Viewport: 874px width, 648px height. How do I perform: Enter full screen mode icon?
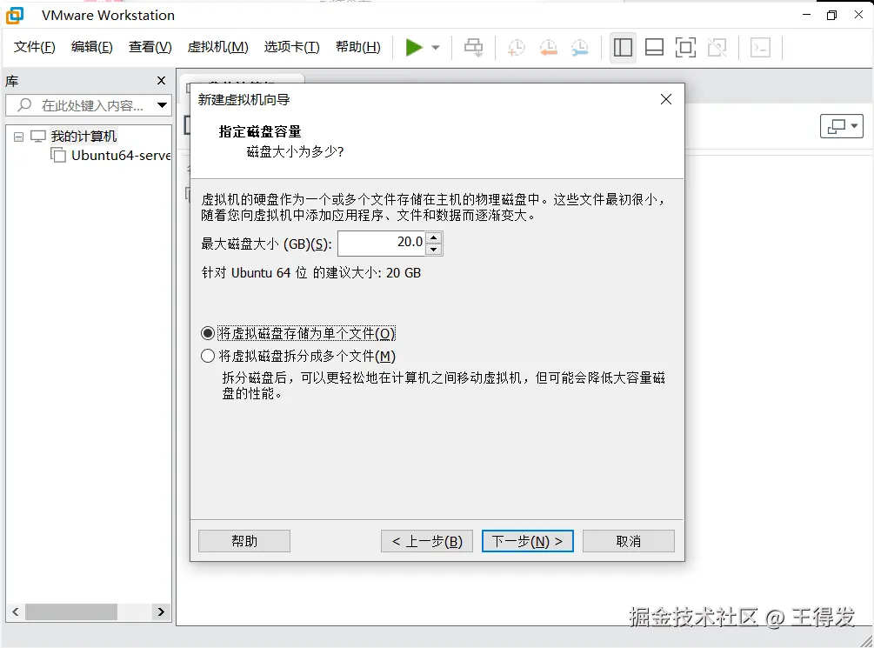(685, 47)
